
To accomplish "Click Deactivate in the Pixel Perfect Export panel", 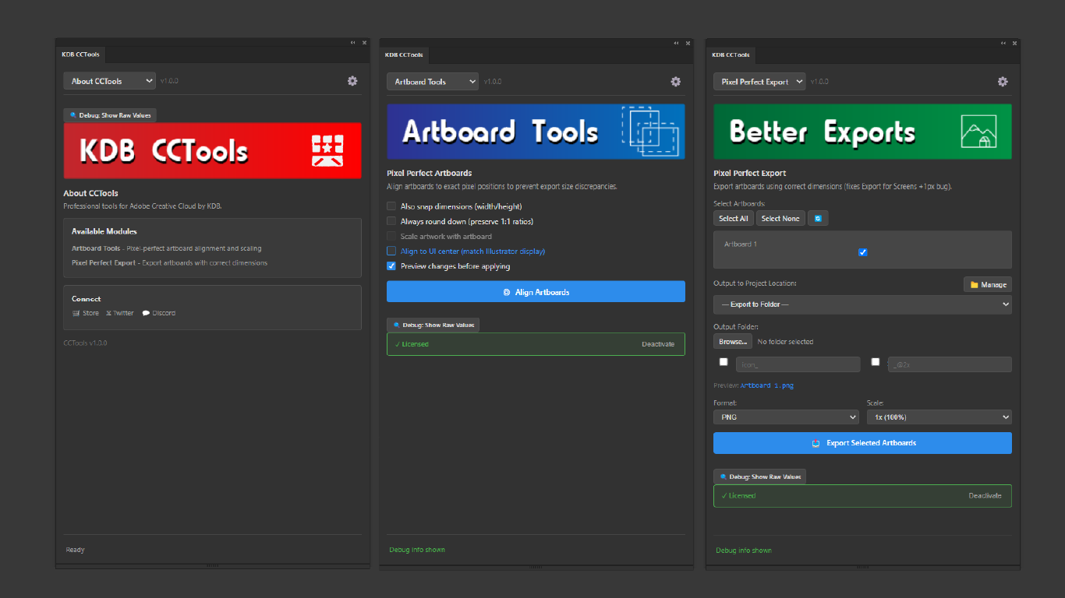I will pos(985,496).
